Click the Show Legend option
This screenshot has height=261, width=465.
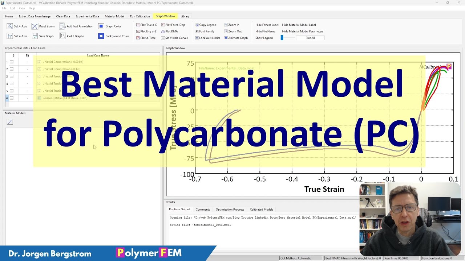tap(264, 38)
